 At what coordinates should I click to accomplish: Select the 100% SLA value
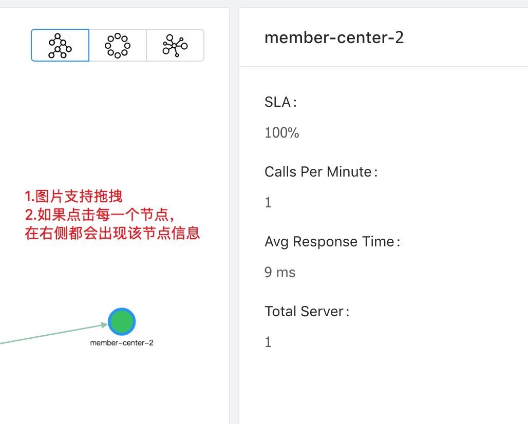pos(281,133)
